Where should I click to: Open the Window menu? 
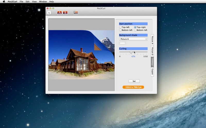click(43, 2)
